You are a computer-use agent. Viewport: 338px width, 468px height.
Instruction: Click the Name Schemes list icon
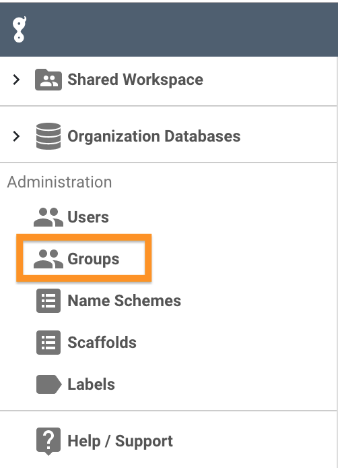[x=48, y=301]
